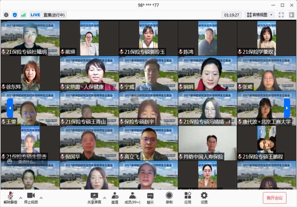Expand video options arrow beside 停止视频
This screenshot has width=297, height=207.
click(41, 198)
